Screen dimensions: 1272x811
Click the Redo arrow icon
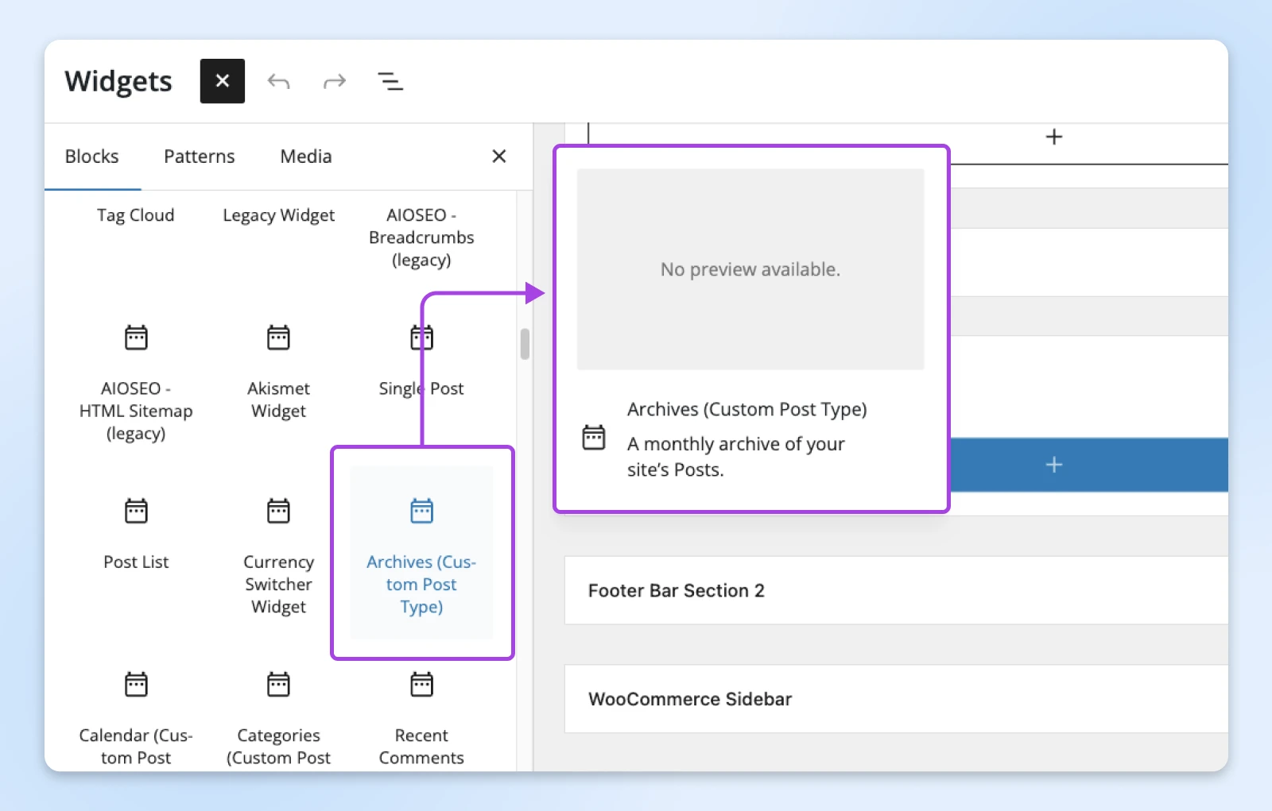[335, 81]
